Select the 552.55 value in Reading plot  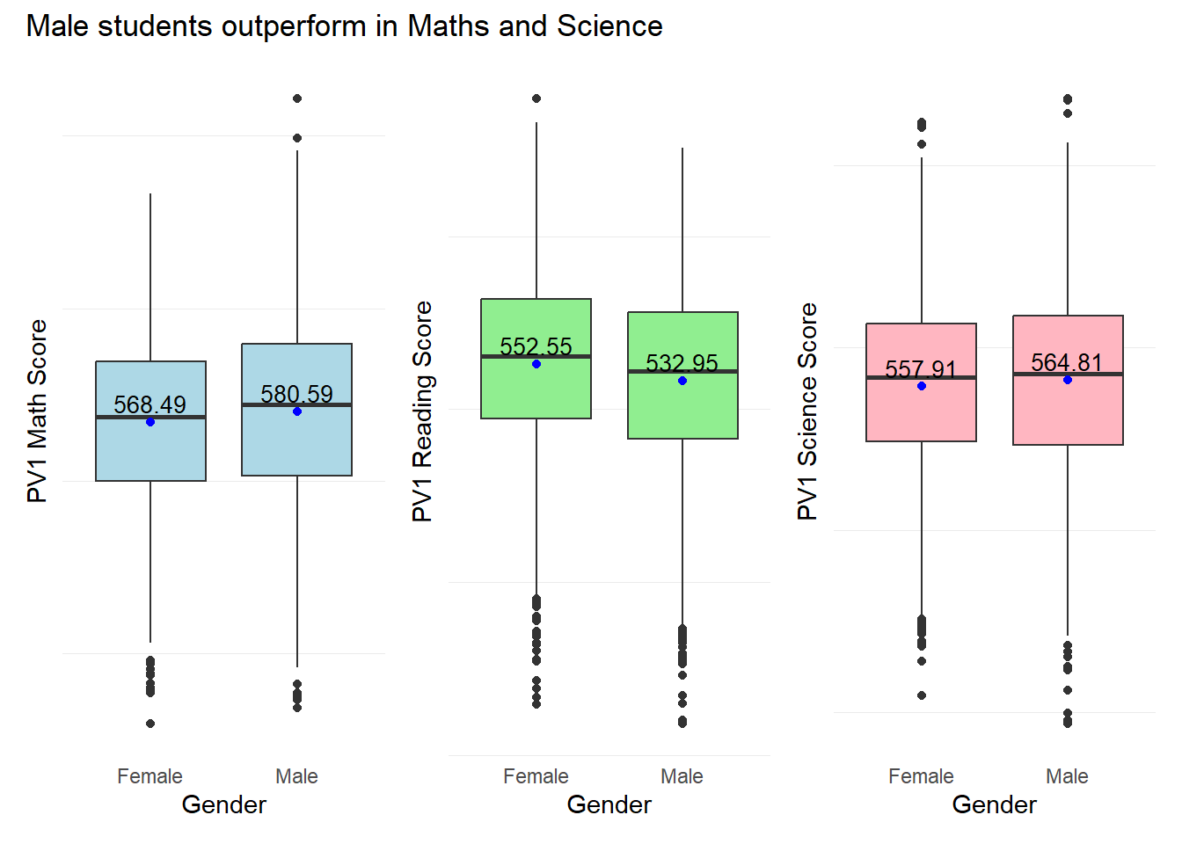536,346
